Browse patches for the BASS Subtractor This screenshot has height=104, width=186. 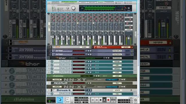click(x=88, y=65)
